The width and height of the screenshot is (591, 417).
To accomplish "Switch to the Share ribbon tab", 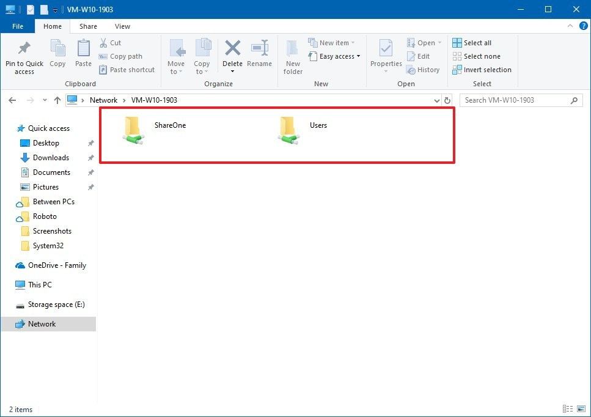I will [x=88, y=26].
